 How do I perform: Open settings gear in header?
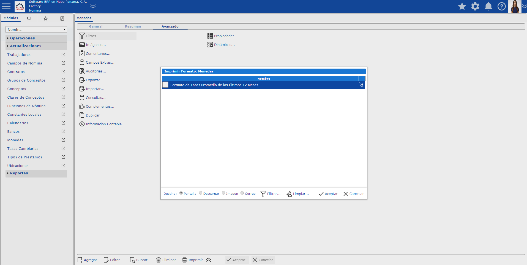click(x=475, y=6)
